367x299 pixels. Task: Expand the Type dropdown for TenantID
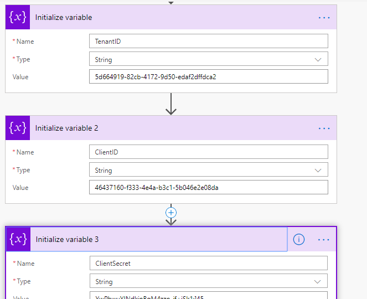tap(209, 59)
